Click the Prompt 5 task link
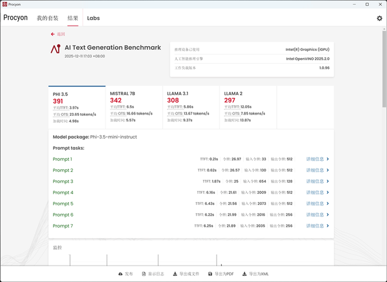387x282 pixels. click(x=63, y=204)
